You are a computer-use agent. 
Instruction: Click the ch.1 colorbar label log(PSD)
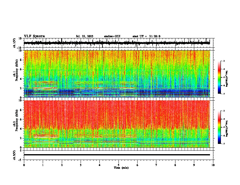pyautogui.click(x=227, y=79)
